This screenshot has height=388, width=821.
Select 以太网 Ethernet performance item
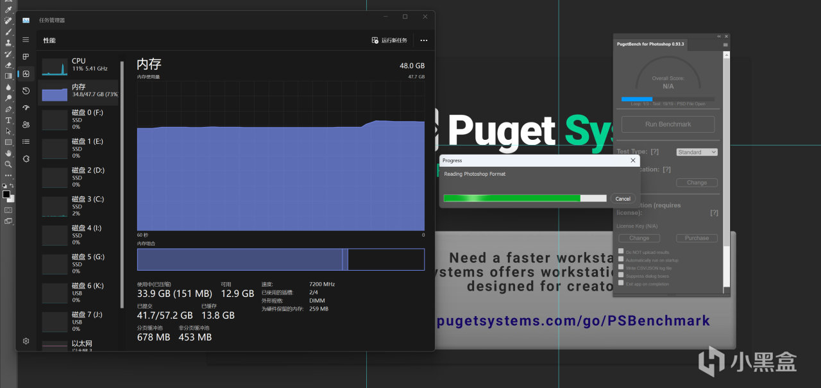[80, 345]
